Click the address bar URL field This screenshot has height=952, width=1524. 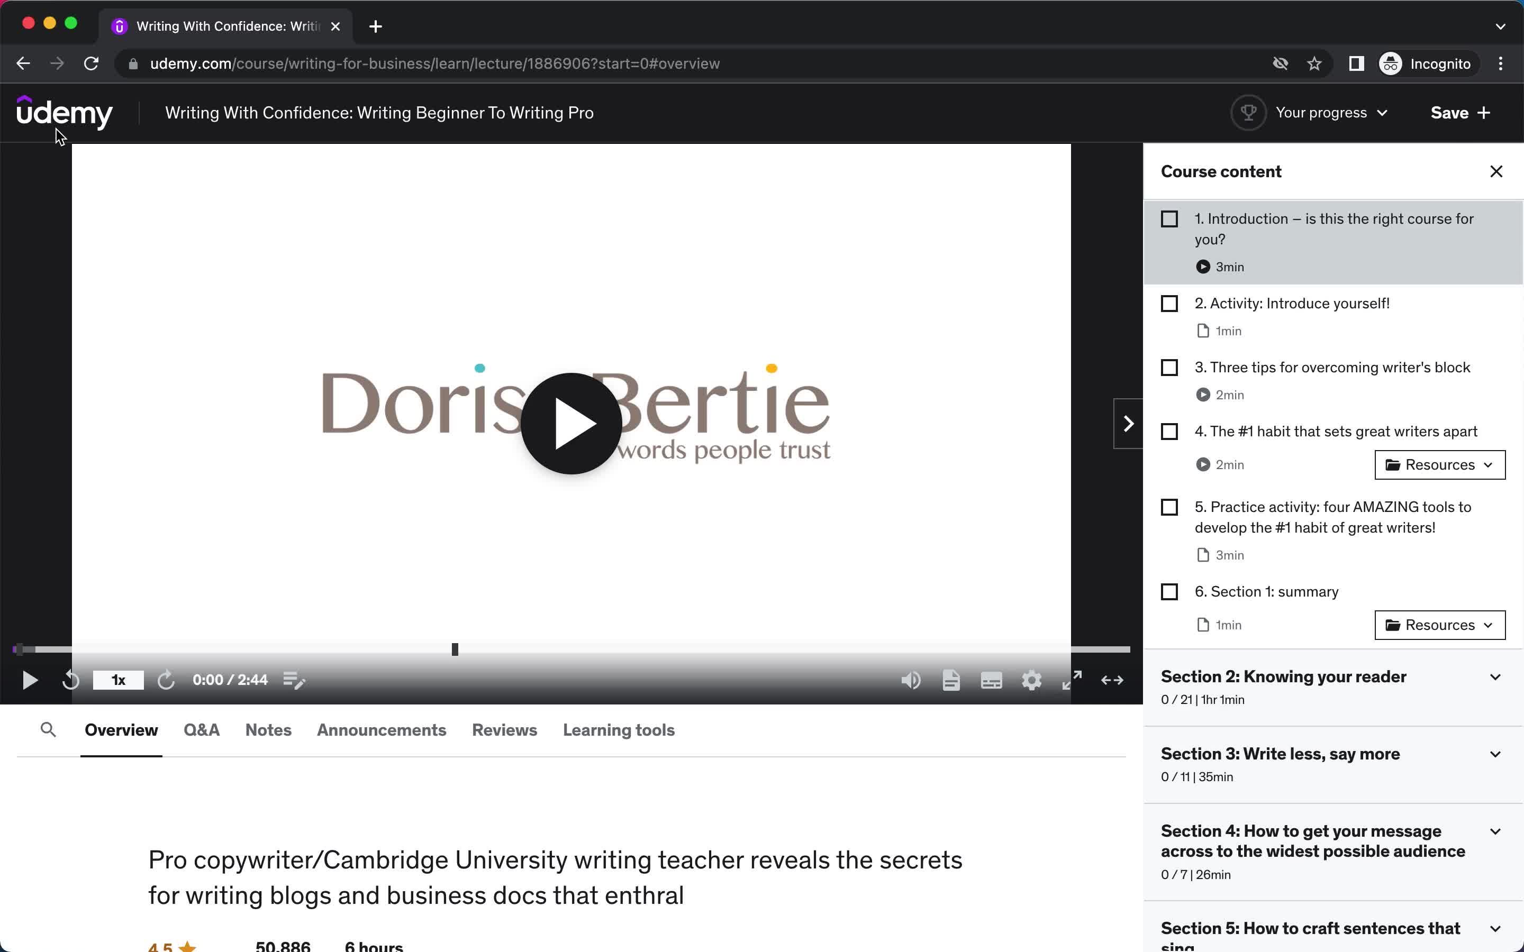pos(693,63)
